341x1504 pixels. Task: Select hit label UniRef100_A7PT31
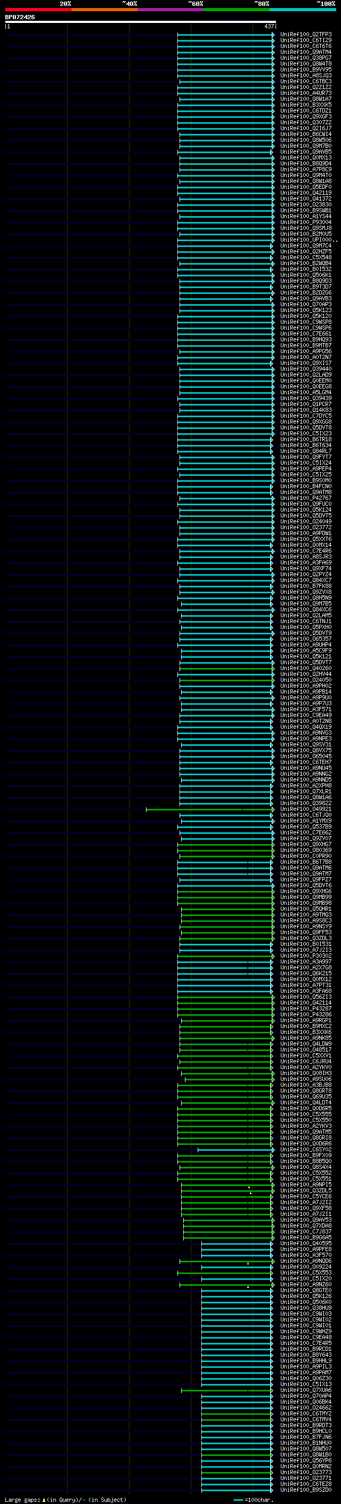point(305,985)
